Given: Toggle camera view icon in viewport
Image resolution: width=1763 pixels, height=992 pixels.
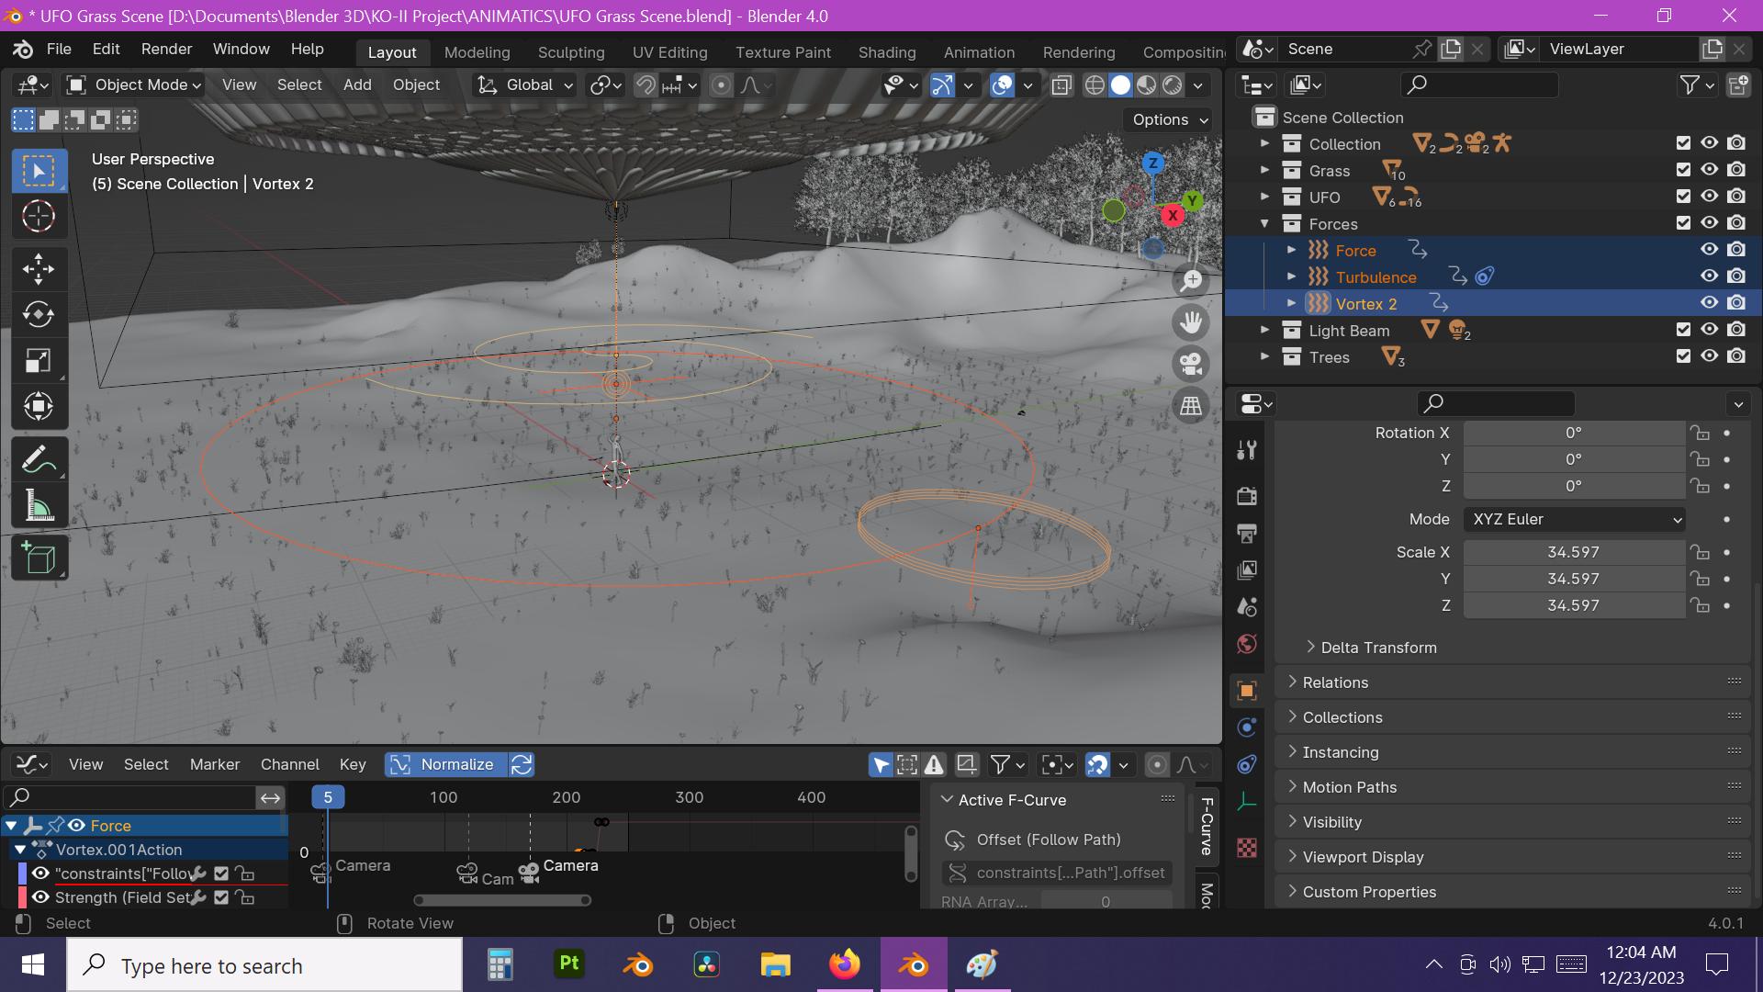Looking at the screenshot, I should point(1191,364).
